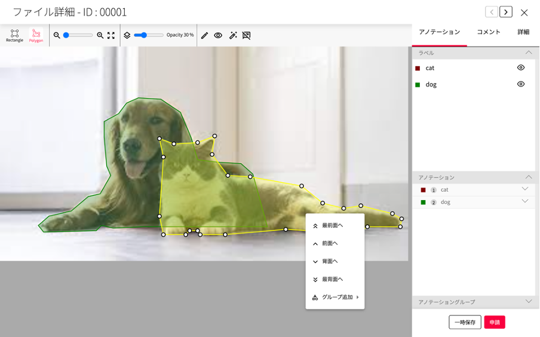Viewport: 540px width, 337px height.
Task: Expand the アノテーショングループ section
Action: click(528, 302)
